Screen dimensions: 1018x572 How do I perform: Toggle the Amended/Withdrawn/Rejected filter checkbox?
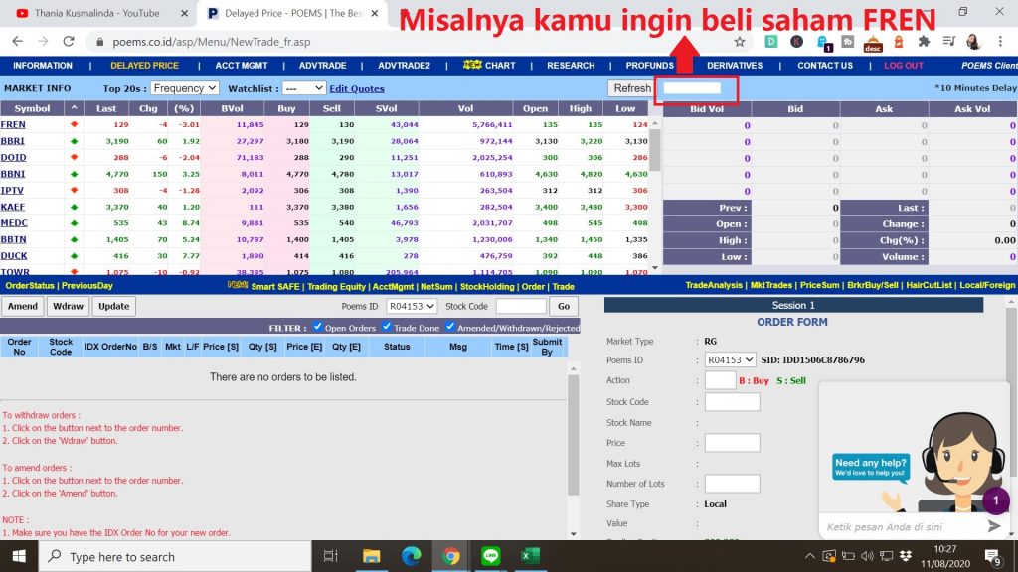450,327
